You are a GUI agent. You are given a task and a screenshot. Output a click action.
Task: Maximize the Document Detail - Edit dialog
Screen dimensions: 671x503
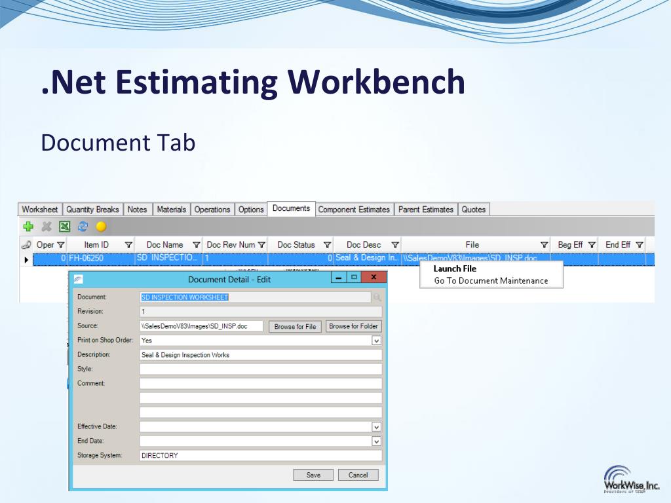click(354, 278)
